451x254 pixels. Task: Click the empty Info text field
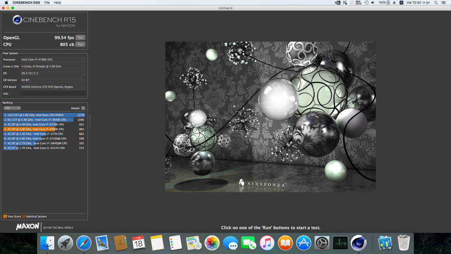(x=52, y=93)
